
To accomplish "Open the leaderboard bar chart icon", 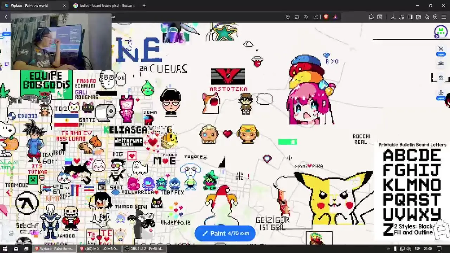I will pyautogui.click(x=441, y=93).
